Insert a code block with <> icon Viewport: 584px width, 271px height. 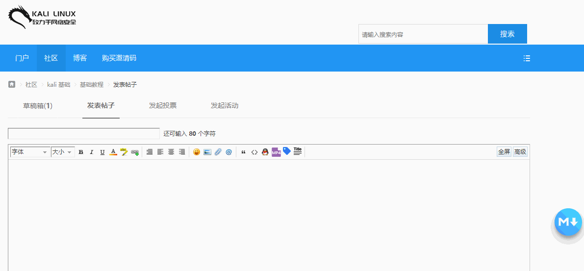254,152
